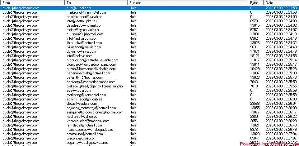Select eve@kudai.com row dated 03:25:59
The image size is (299, 146).
click(x=149, y=91)
